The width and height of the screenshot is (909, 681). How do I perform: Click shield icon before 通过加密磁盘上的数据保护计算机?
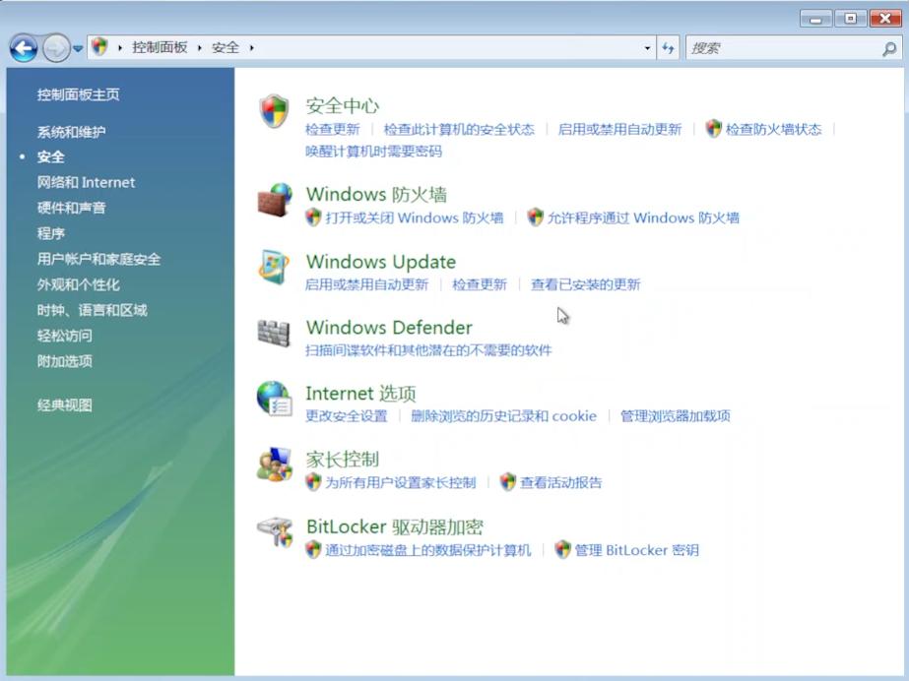(313, 549)
